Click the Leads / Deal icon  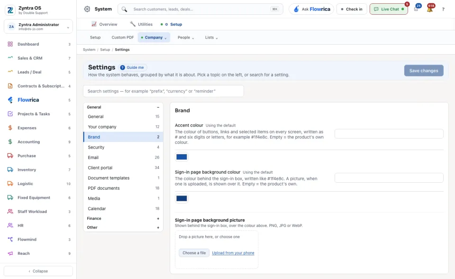point(10,72)
